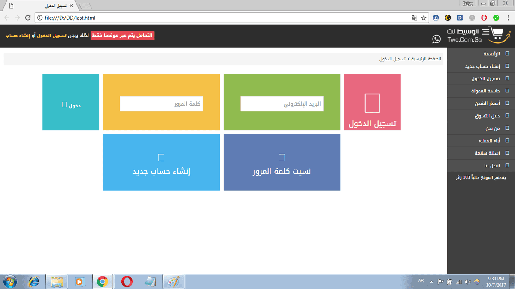Open the Windows Start button
The width and height of the screenshot is (515, 289).
(x=9, y=281)
